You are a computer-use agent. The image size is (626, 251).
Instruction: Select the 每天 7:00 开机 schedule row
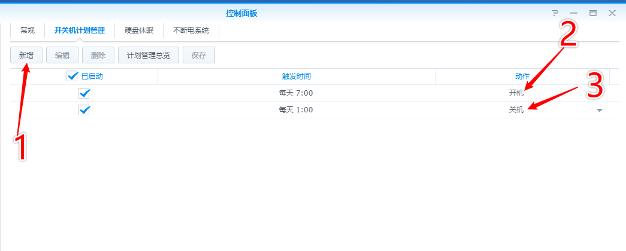coord(296,93)
